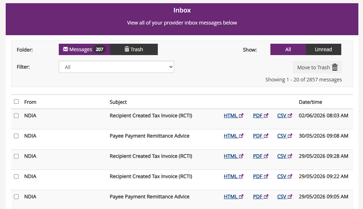Select the 29/05/2026 09:05 AM message checkbox
The width and height of the screenshot is (363, 209).
click(16, 197)
